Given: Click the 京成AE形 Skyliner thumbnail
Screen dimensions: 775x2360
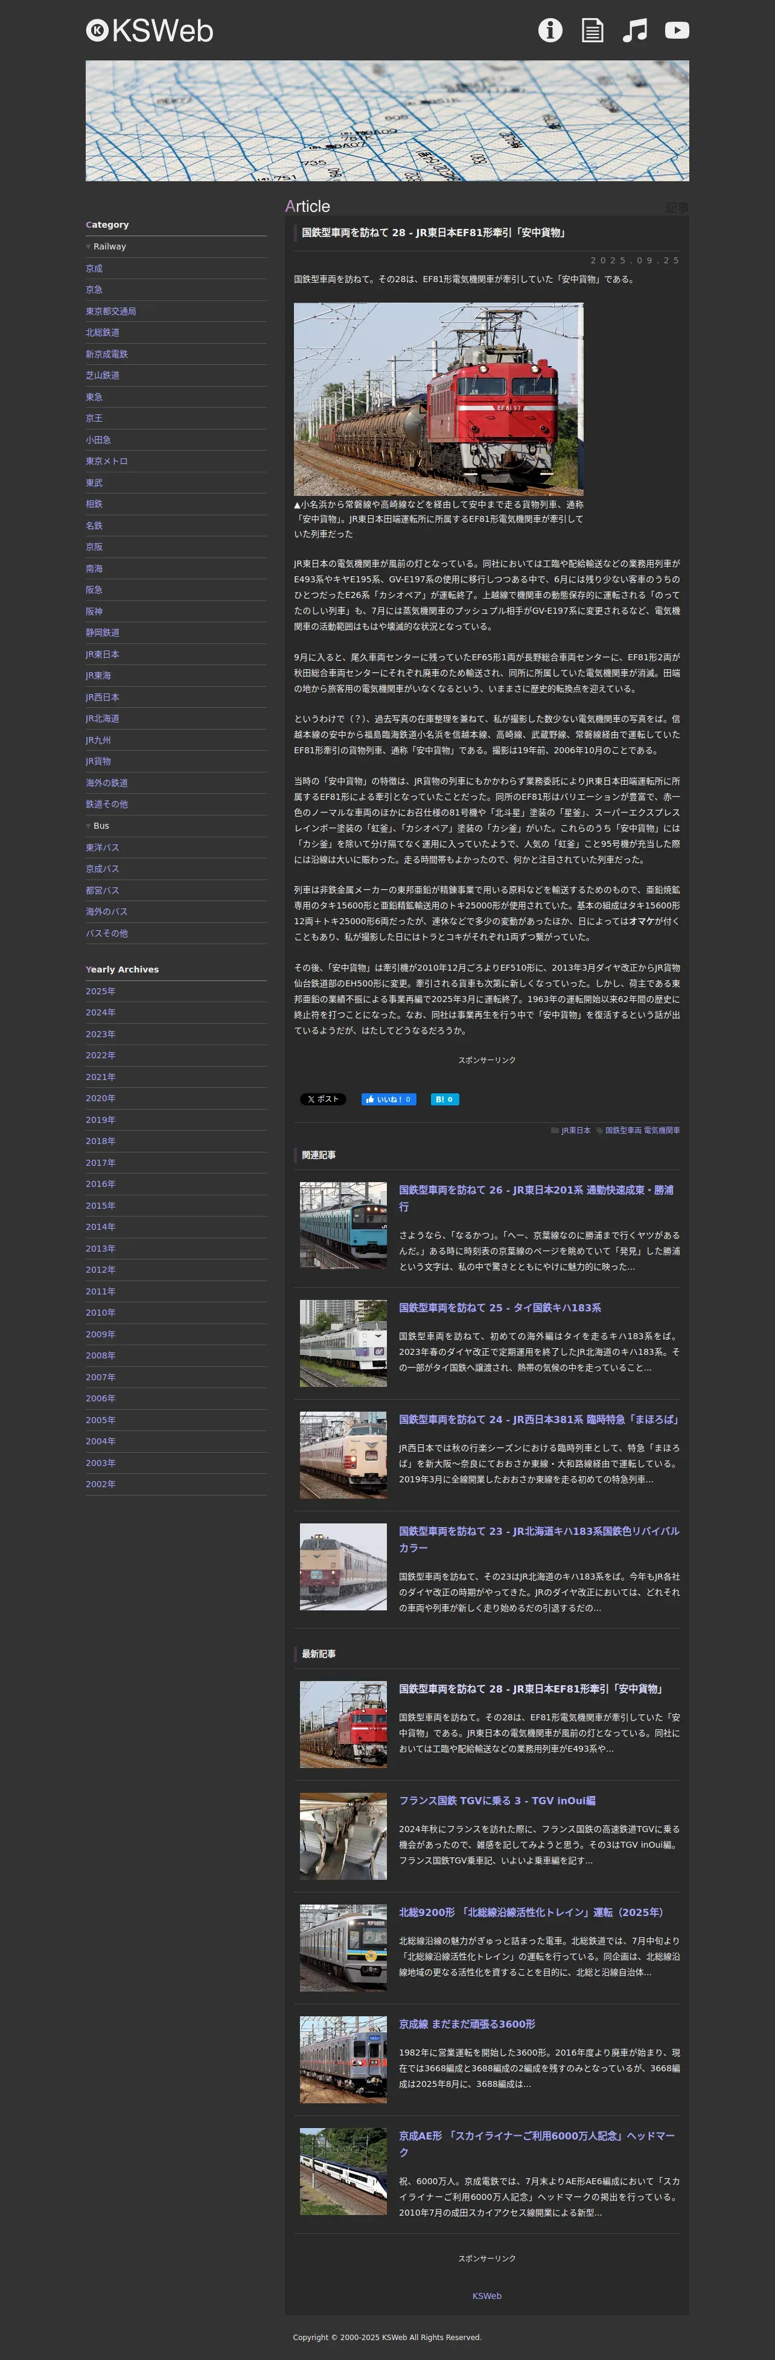Looking at the screenshot, I should pyautogui.click(x=343, y=2172).
